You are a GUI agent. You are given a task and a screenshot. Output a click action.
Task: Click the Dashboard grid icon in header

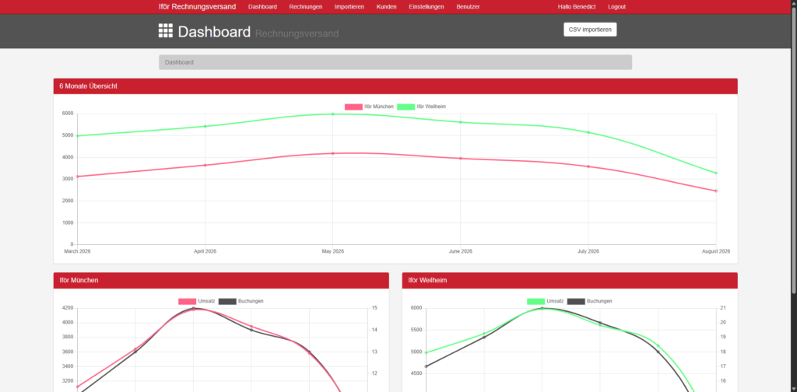(x=166, y=30)
